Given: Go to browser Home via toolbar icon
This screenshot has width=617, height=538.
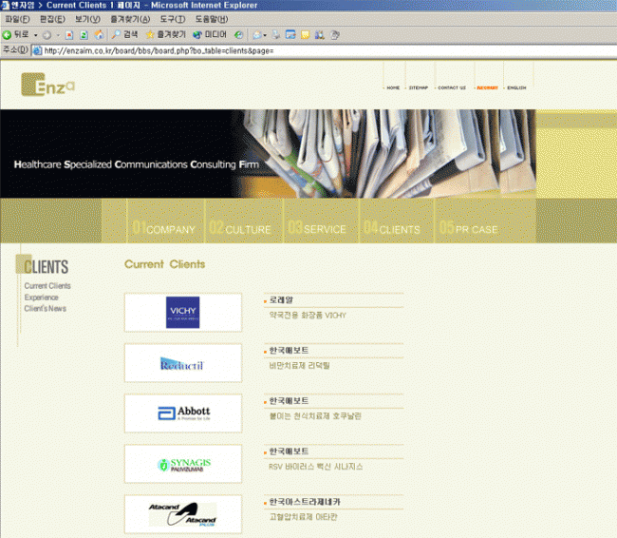Looking at the screenshot, I should click(99, 34).
